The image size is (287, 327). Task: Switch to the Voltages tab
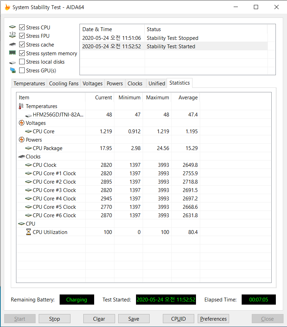pyautogui.click(x=92, y=84)
